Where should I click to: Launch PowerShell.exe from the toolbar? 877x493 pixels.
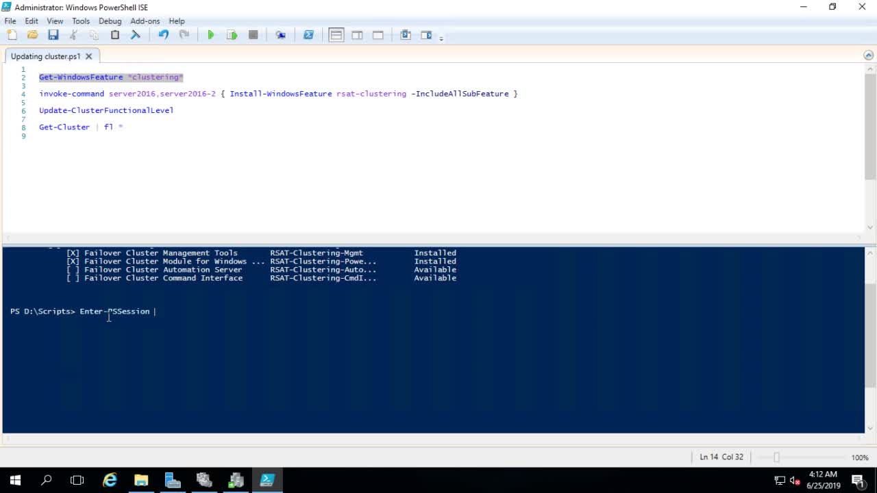(308, 35)
